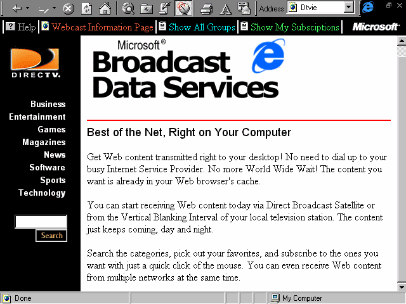Image resolution: width=406 pixels, height=304 pixels.
Task: Click the 'Done' status bar text
Action: tap(23, 298)
